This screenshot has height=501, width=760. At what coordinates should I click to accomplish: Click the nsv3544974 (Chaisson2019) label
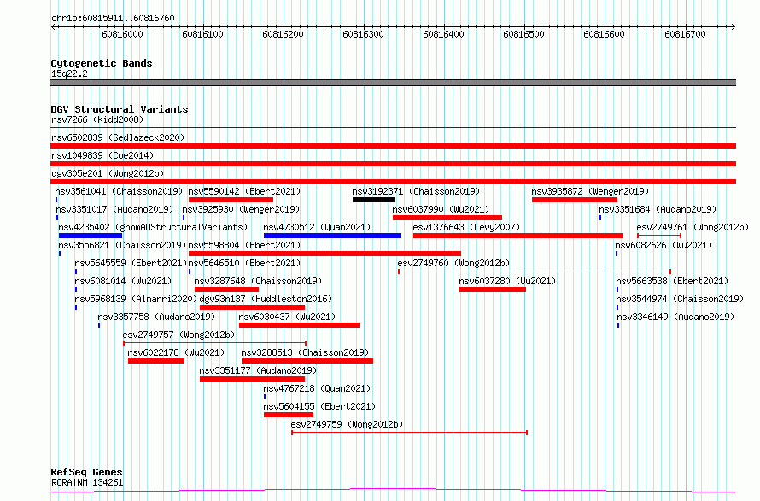680,299
